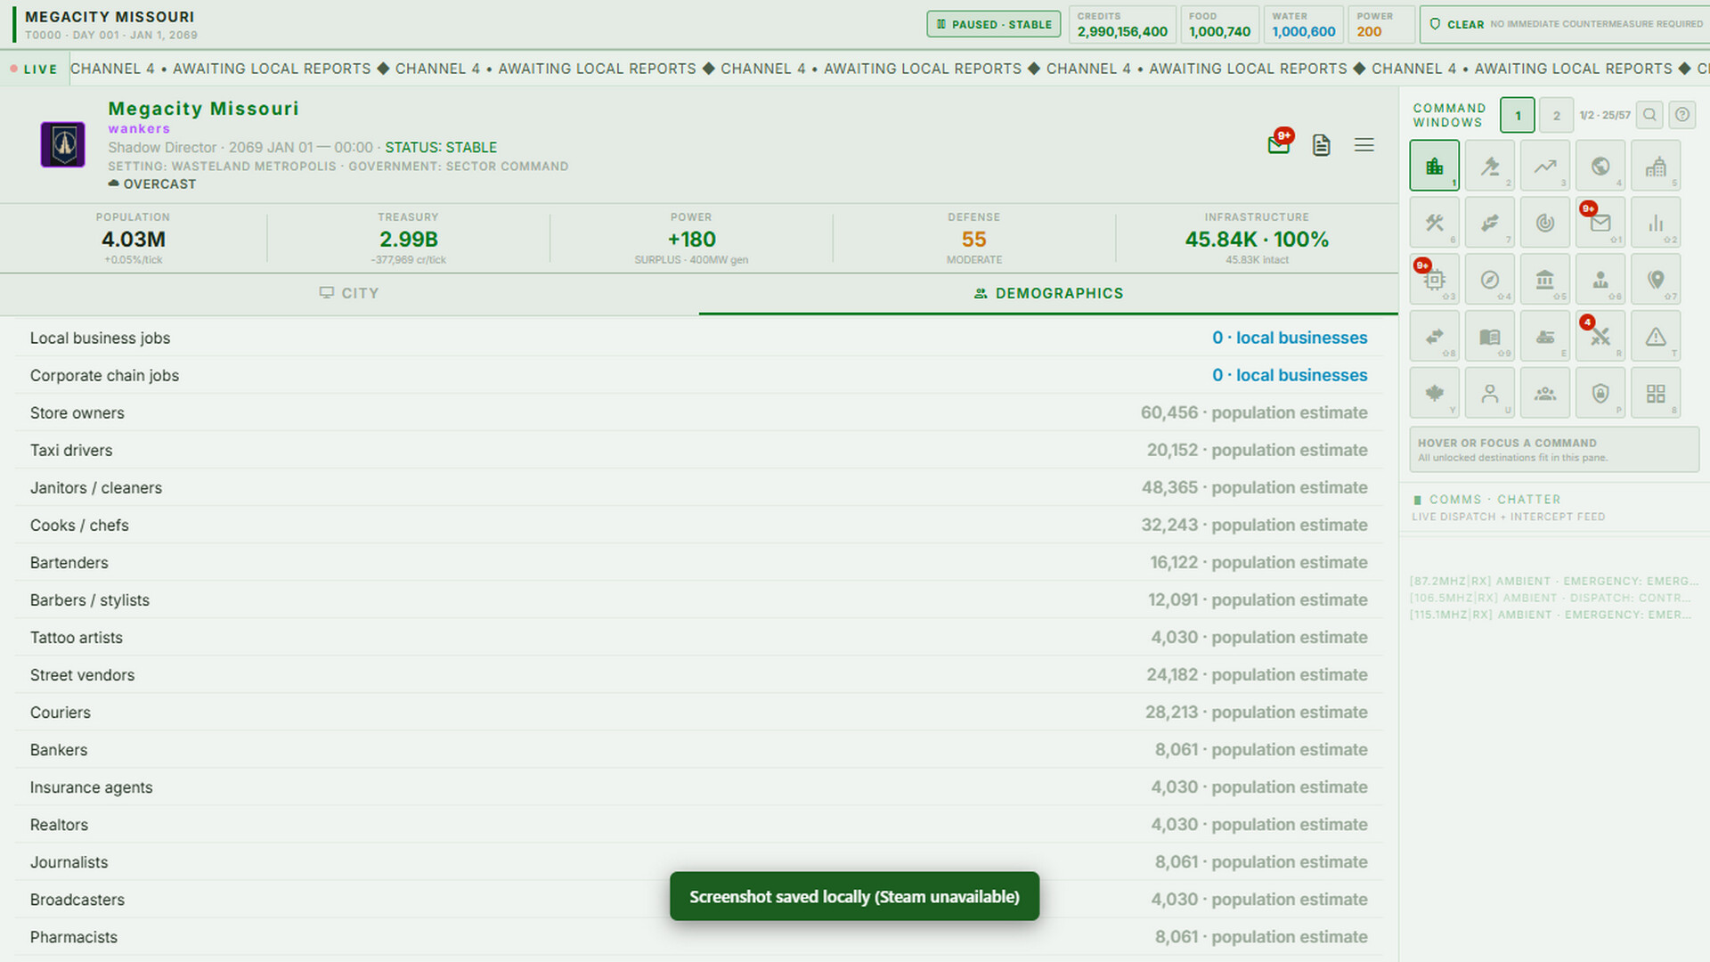1710x962 pixels.
Task: Switch to the CITY tab
Action: [x=349, y=293]
